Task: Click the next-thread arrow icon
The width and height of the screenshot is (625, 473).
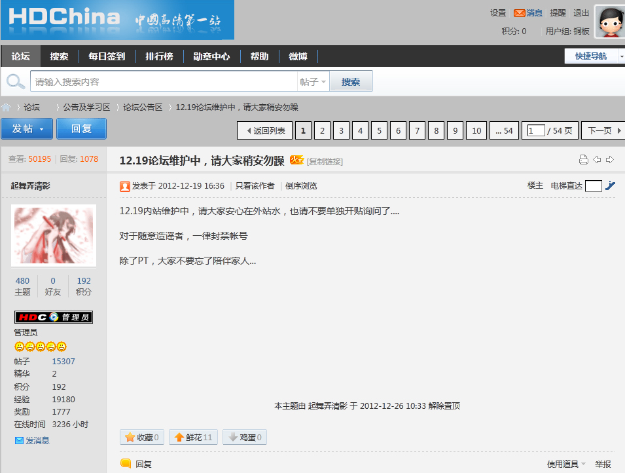Action: pos(610,159)
